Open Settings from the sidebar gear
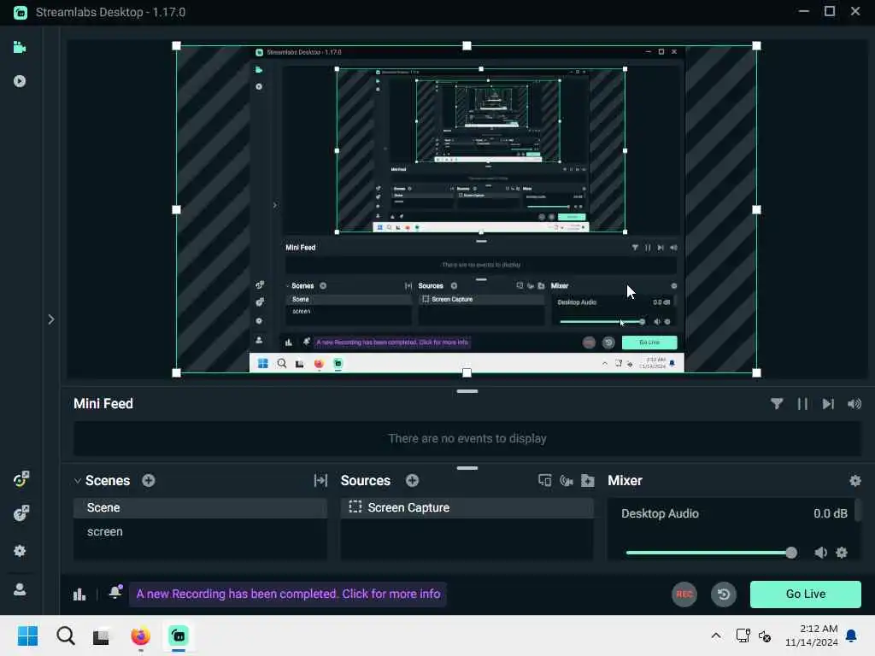 pos(20,551)
